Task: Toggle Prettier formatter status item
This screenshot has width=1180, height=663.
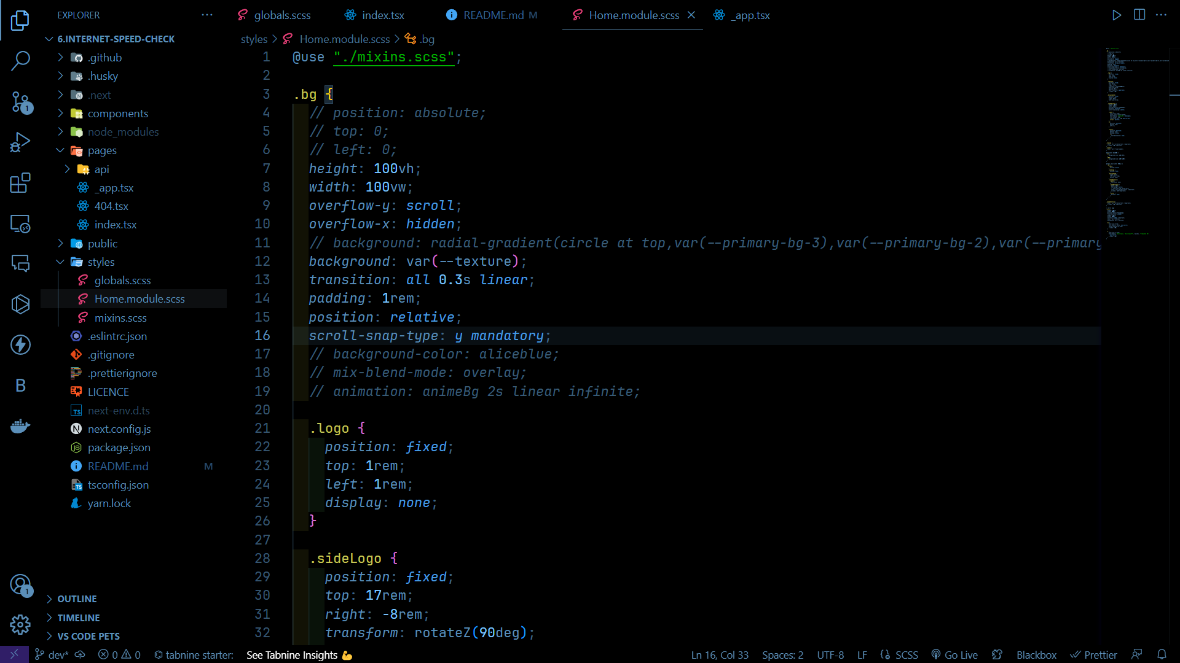Action: coord(1094,655)
